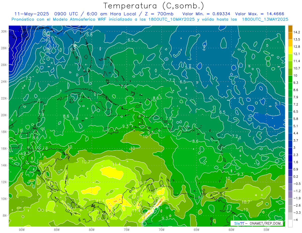
Task: Click the "85W" longitude axis label
Action: click(57, 230)
